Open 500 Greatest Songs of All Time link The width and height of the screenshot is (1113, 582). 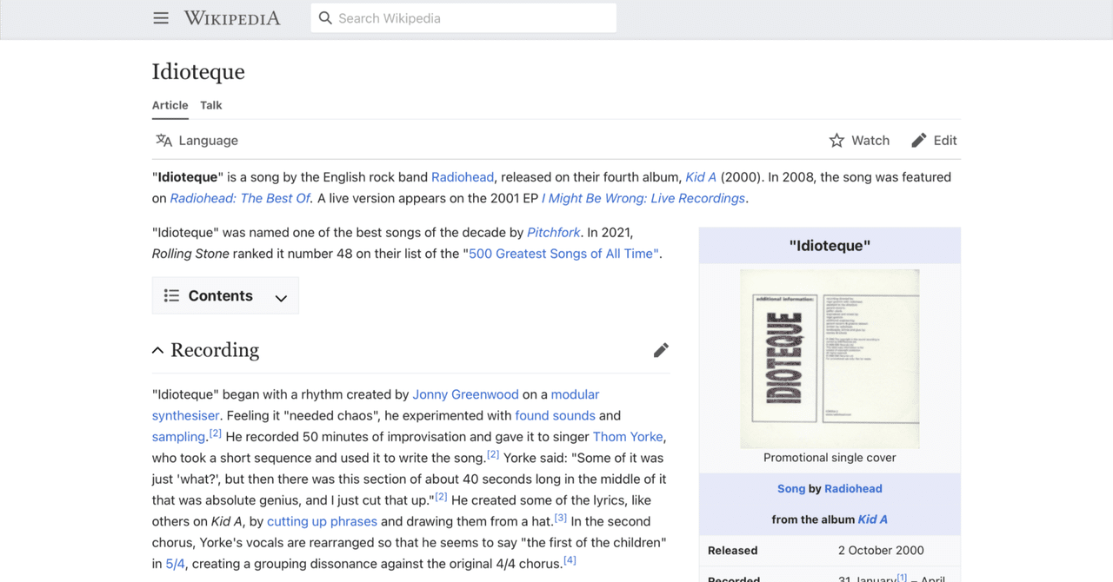[x=563, y=255]
